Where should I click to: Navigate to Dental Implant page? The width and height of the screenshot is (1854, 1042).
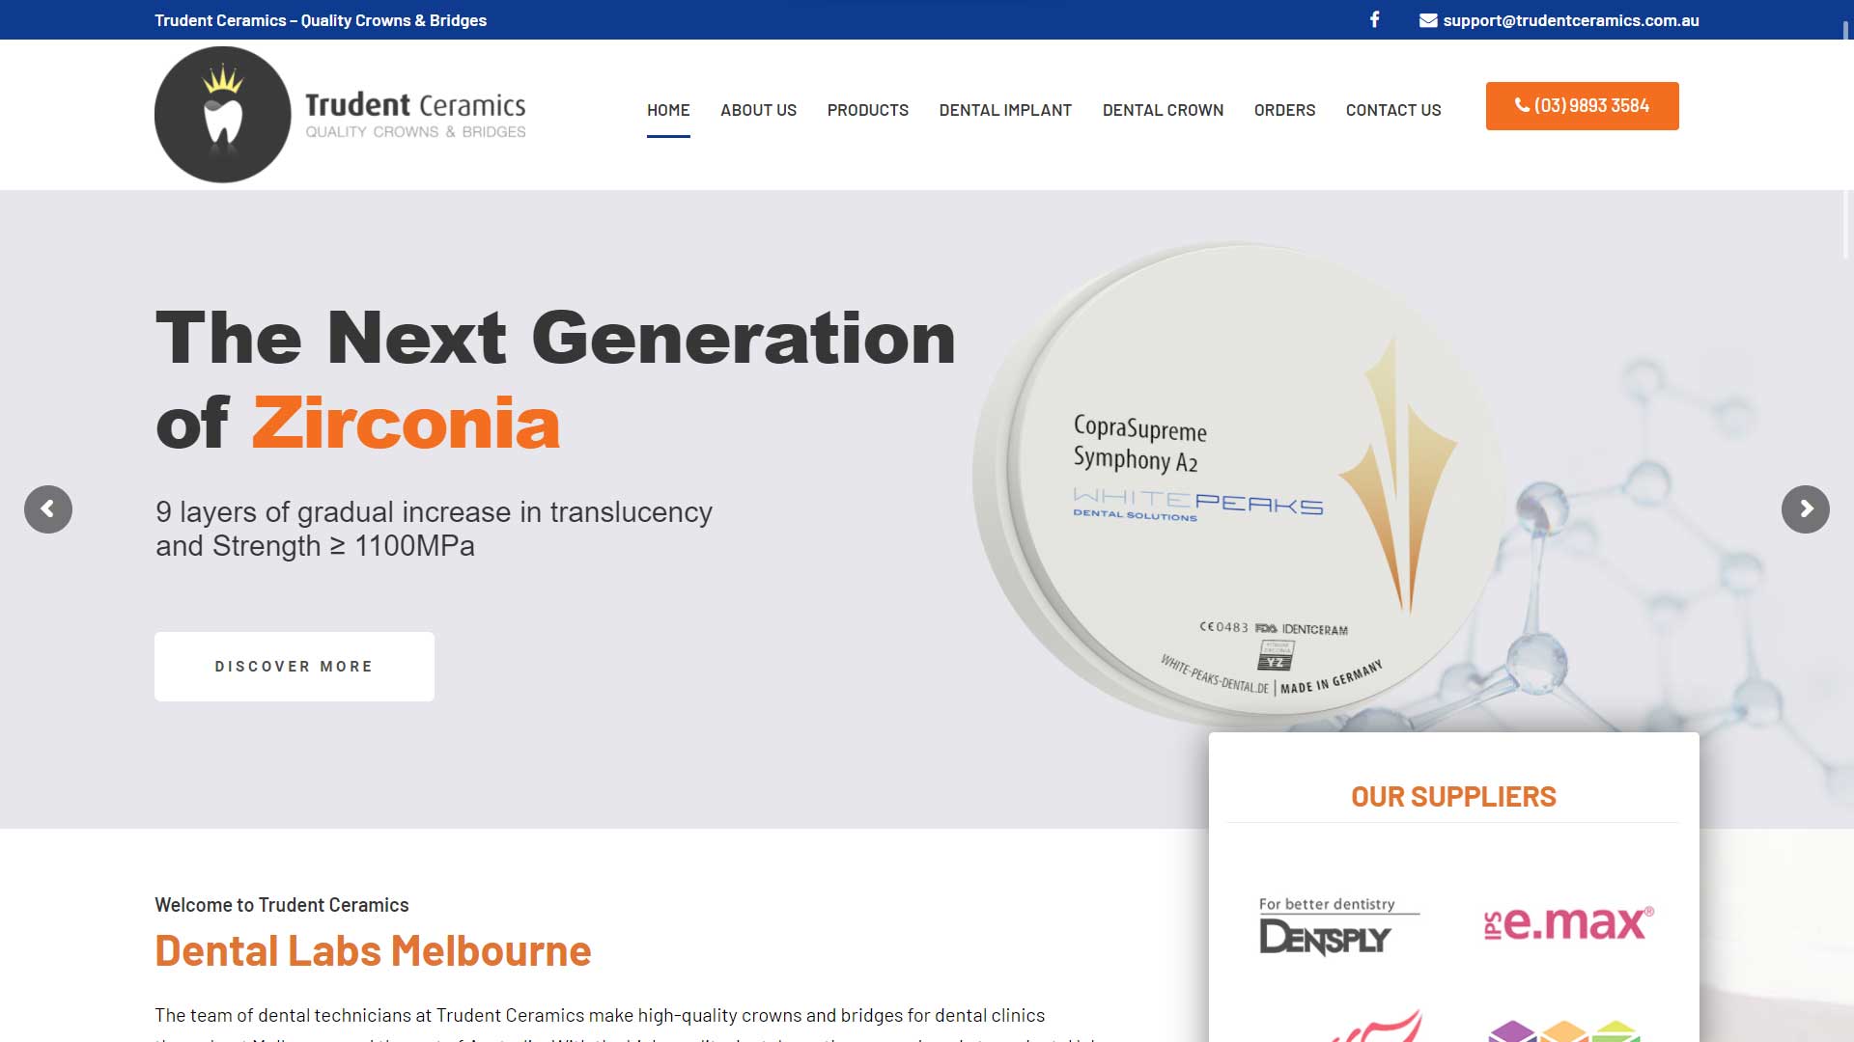[1005, 110]
